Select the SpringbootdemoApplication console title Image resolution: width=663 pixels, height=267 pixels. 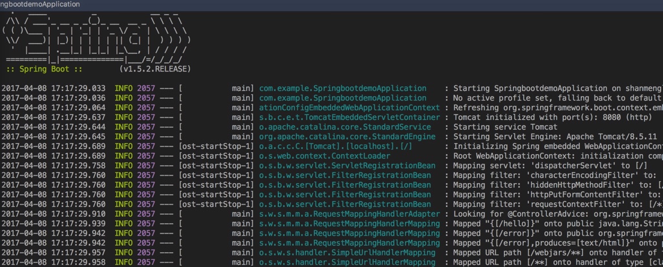(x=40, y=5)
